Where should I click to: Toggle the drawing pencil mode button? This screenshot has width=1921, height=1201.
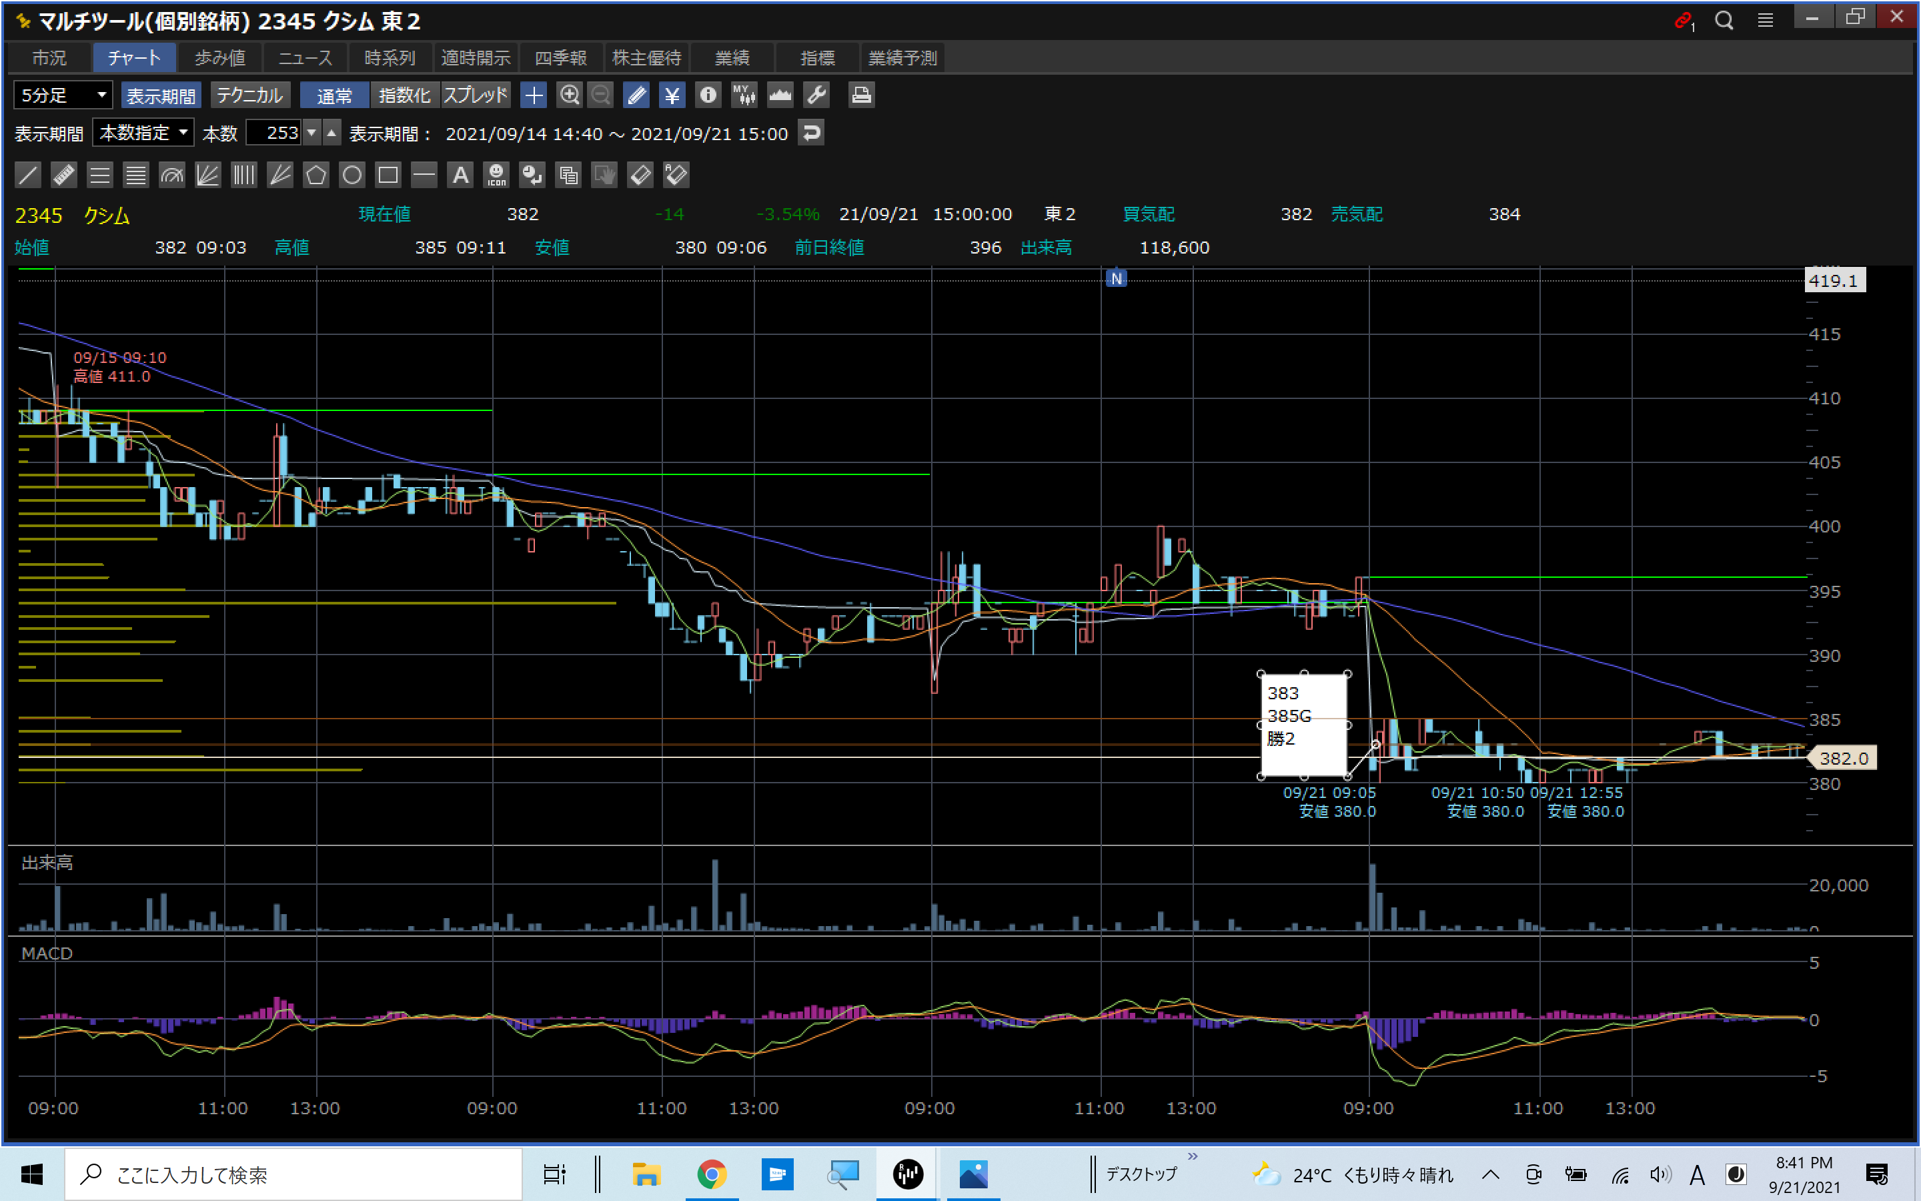click(636, 95)
